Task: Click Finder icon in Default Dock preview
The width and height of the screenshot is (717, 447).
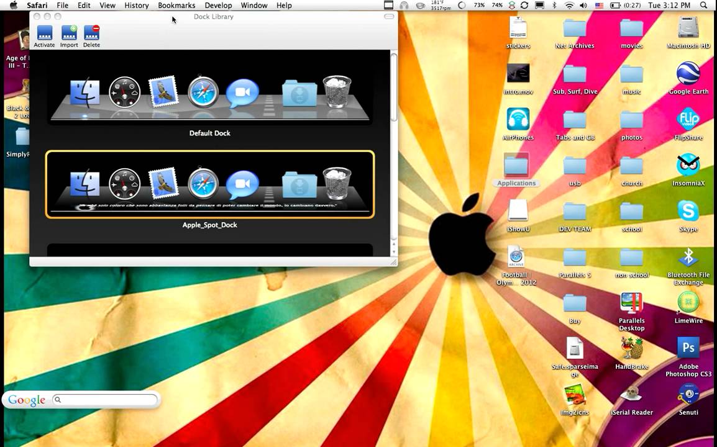Action: point(84,93)
